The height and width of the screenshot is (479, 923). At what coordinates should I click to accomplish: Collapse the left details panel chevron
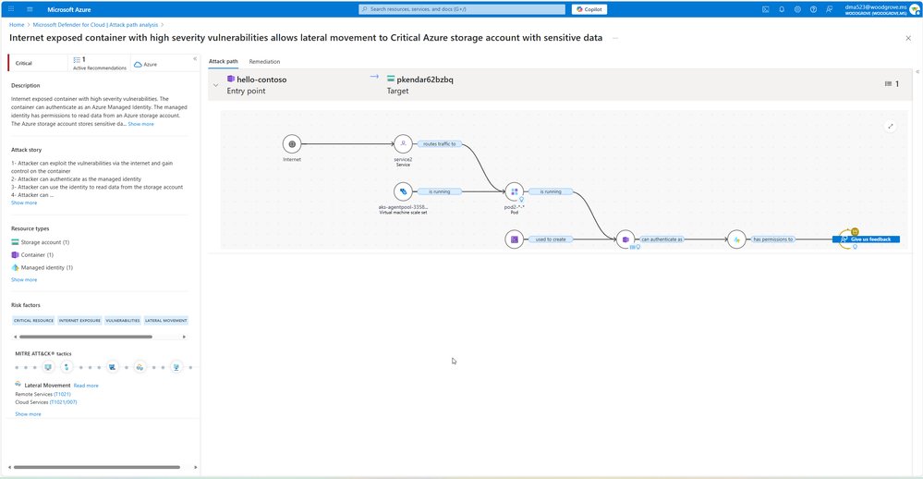point(195,58)
